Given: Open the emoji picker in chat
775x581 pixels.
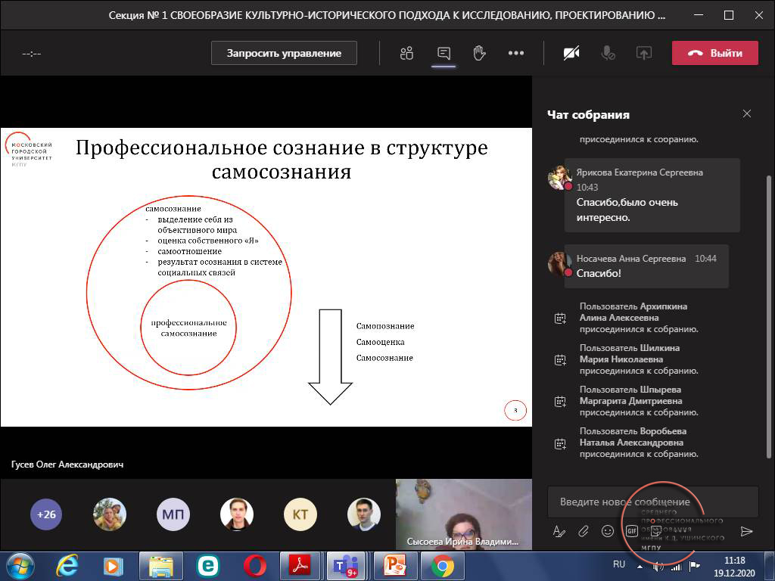Looking at the screenshot, I should click(608, 531).
